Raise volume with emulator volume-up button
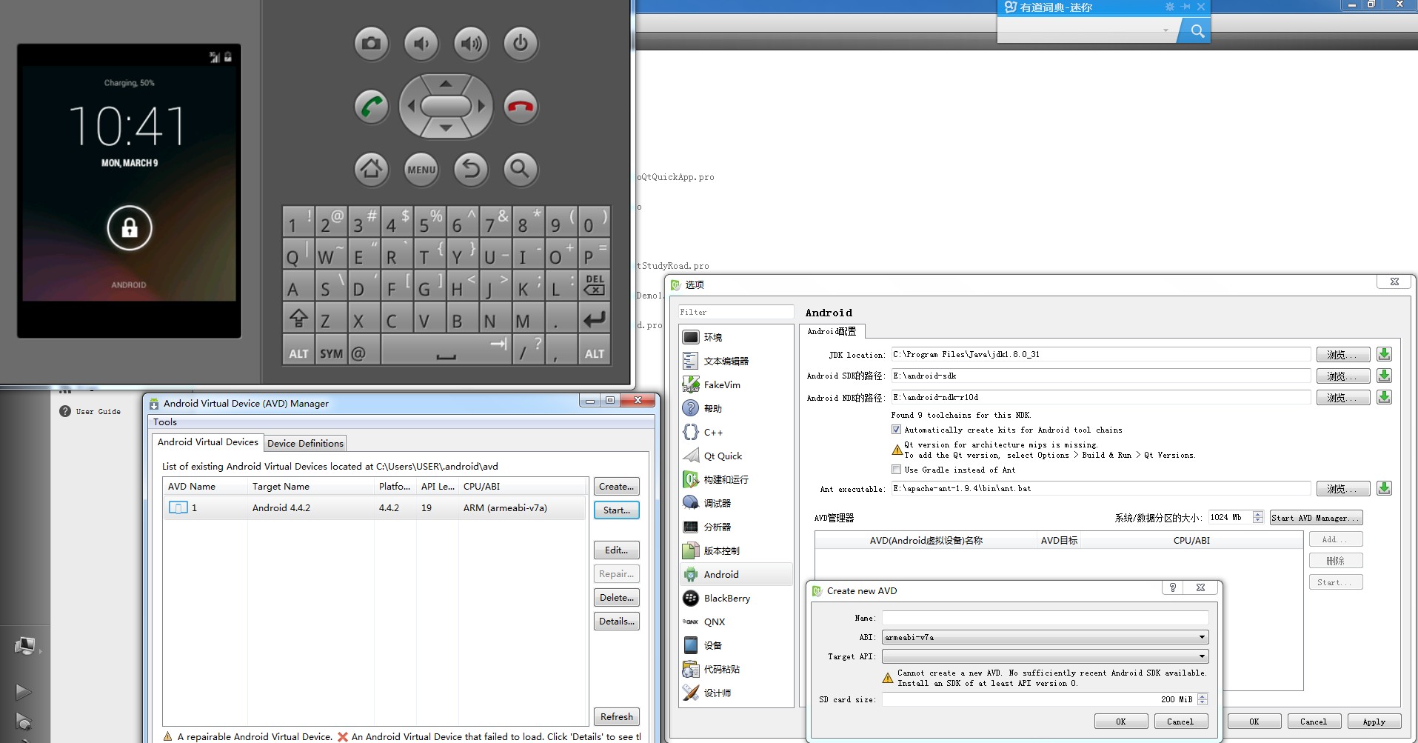Viewport: 1418px width, 743px height. 471,44
